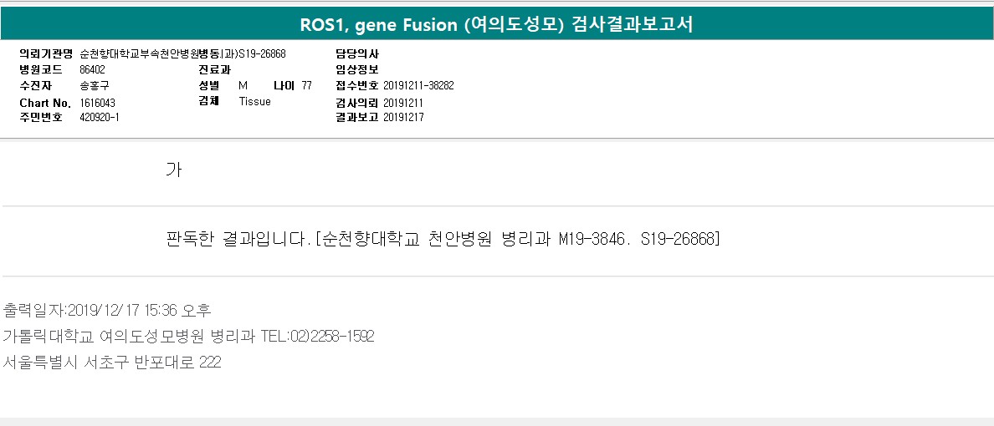Click the 진료과 department label
The image size is (994, 426).
214,69
